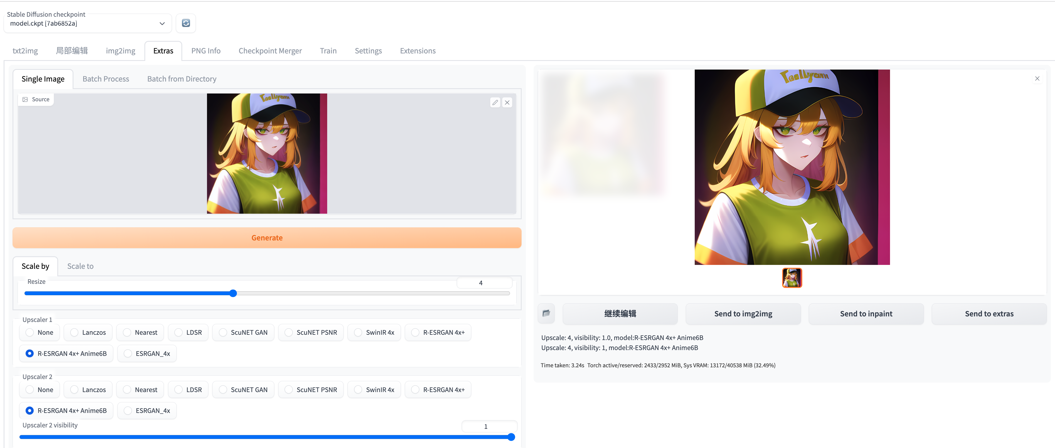Close the output gallery preview

click(1037, 79)
